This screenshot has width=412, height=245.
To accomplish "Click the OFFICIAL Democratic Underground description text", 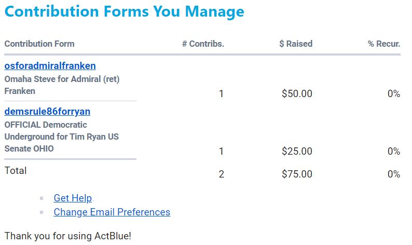I will (61, 137).
